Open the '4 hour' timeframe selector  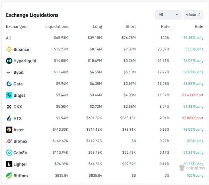[193, 15]
